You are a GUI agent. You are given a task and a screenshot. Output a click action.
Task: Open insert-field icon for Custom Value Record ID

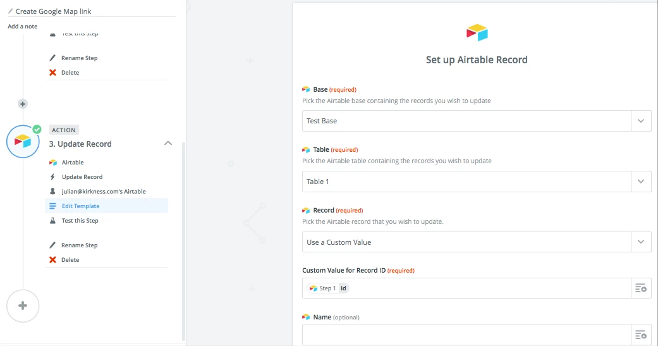click(x=641, y=288)
